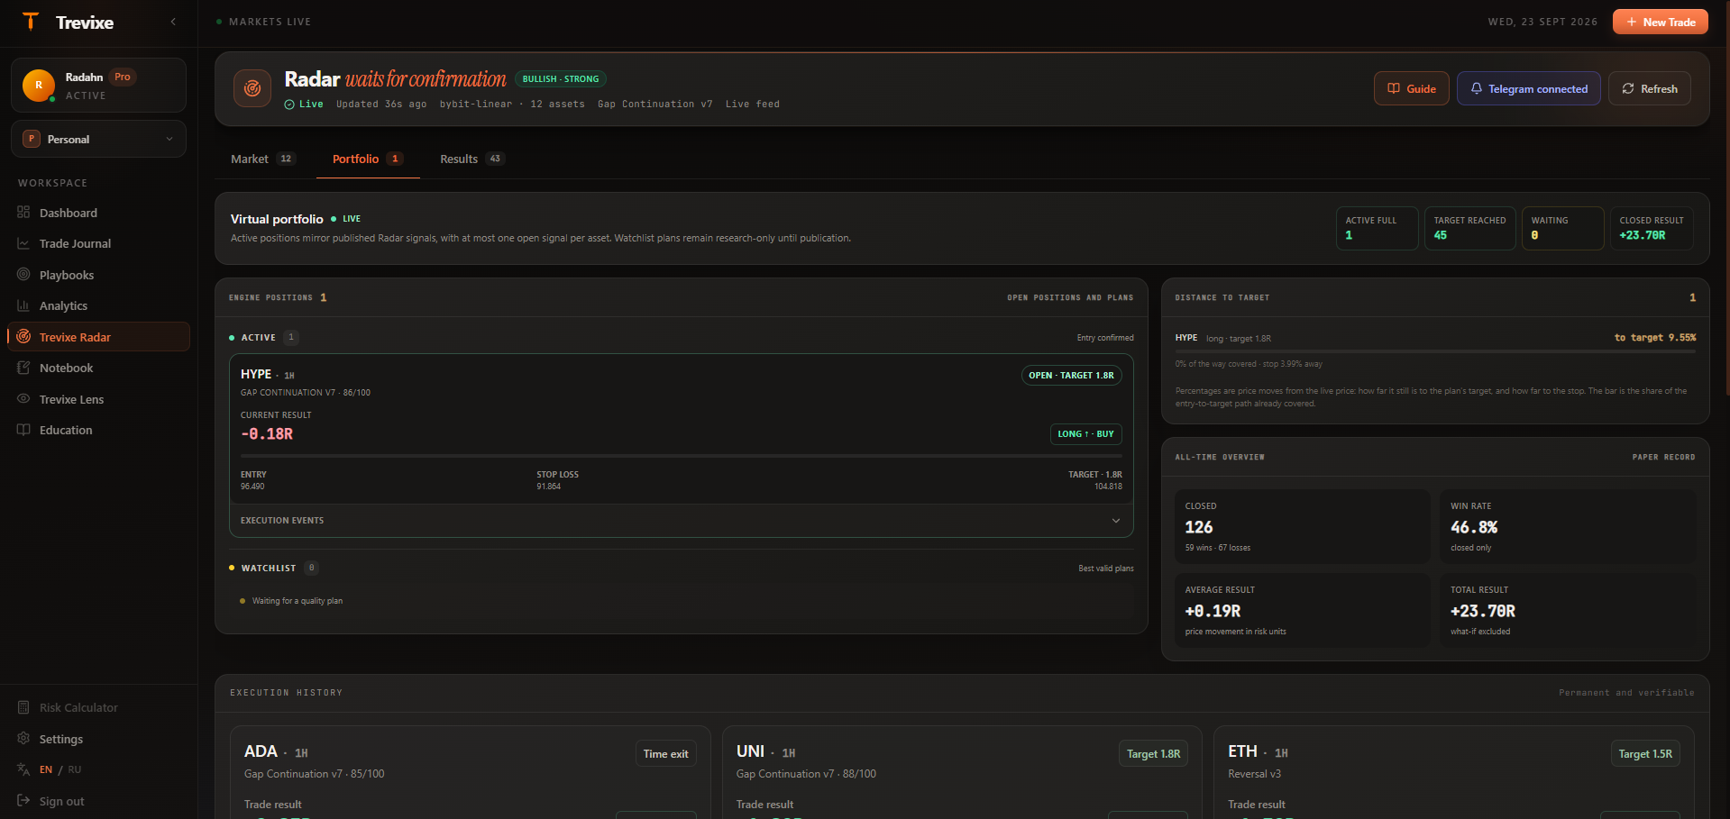Click the Active Full stat card
This screenshot has width=1730, height=819.
1377,228
